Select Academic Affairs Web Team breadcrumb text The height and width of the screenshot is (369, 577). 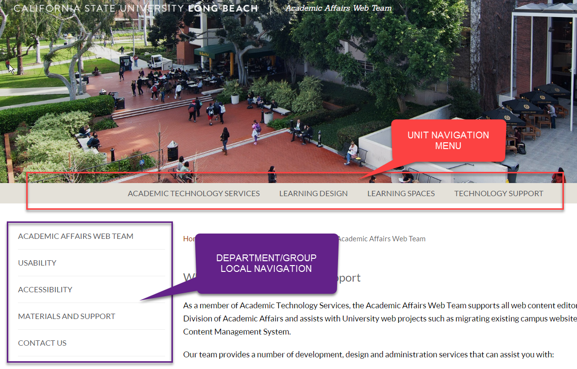pyautogui.click(x=382, y=239)
